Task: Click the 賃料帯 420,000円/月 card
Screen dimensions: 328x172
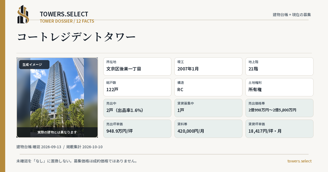Action: [208, 129]
